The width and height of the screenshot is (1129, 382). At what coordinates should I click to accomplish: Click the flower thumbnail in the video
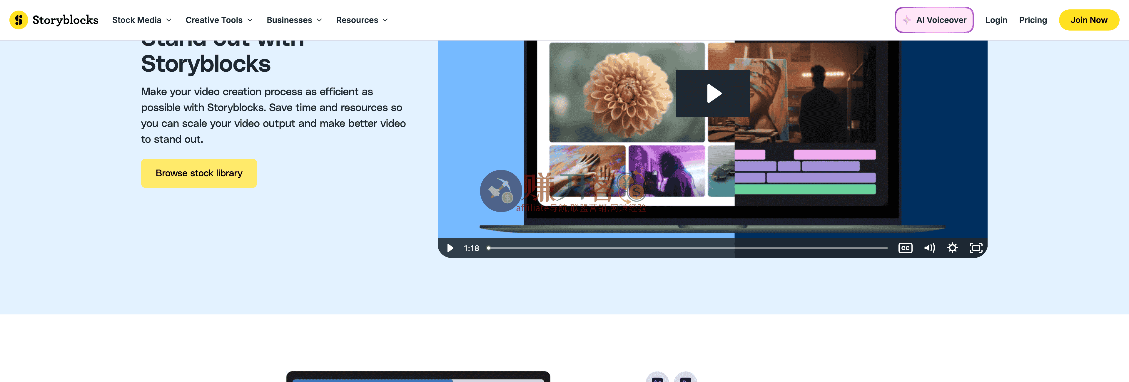pos(627,93)
